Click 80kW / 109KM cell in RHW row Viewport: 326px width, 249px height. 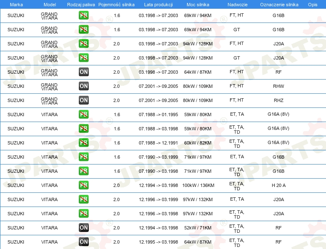click(198, 86)
